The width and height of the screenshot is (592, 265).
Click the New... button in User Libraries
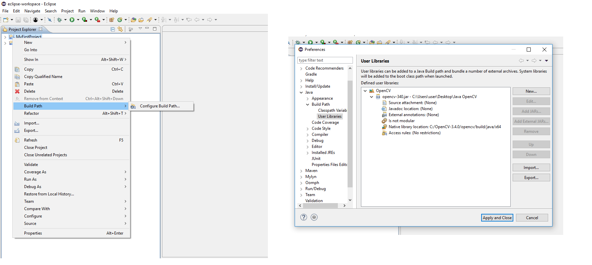[x=531, y=91]
